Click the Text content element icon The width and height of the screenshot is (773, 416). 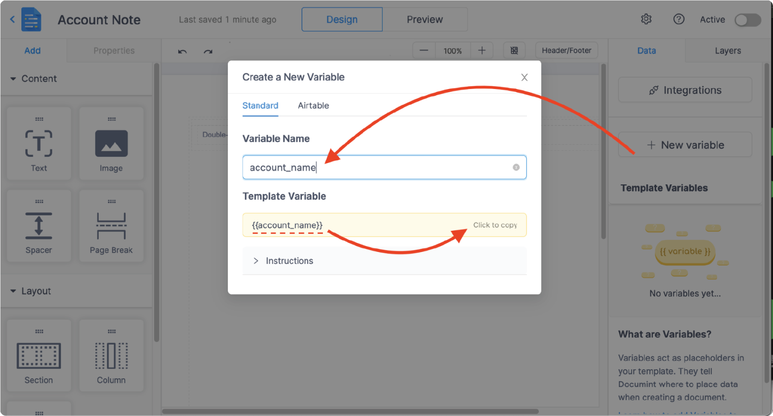[x=39, y=144]
